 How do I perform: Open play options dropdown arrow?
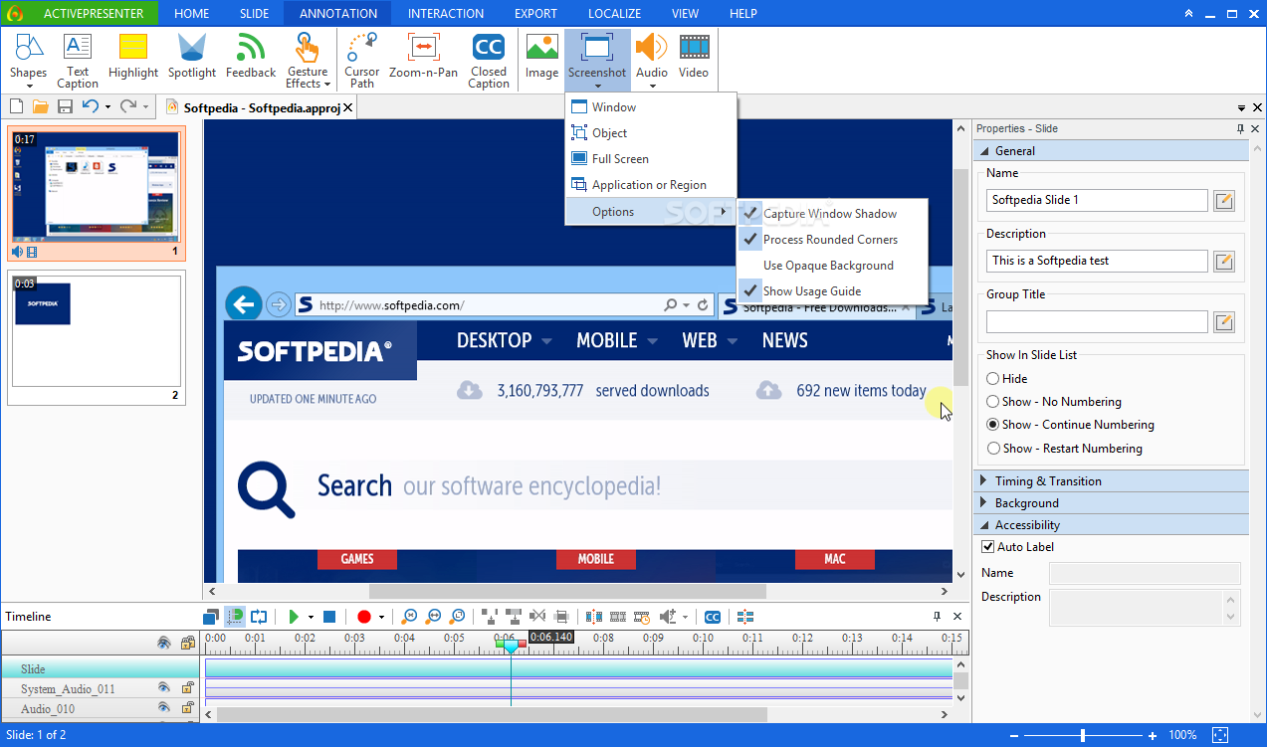tap(311, 618)
